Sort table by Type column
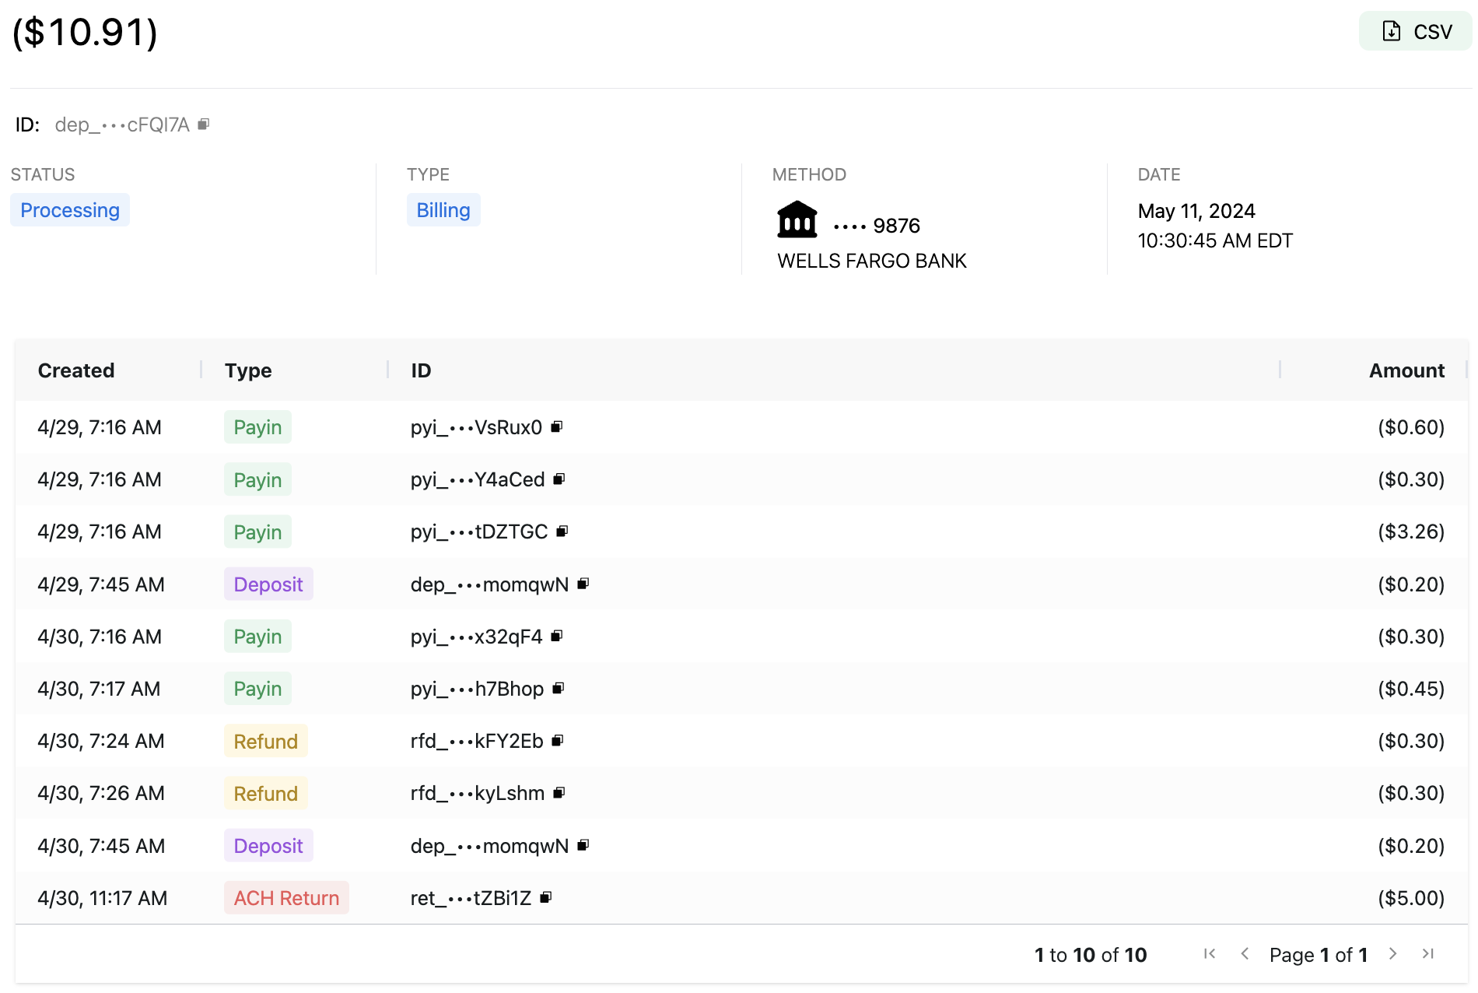The height and width of the screenshot is (993, 1478). [x=248, y=370]
